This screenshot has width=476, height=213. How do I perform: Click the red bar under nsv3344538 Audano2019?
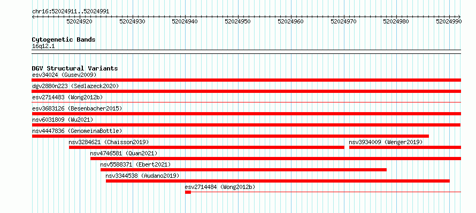click(278, 181)
